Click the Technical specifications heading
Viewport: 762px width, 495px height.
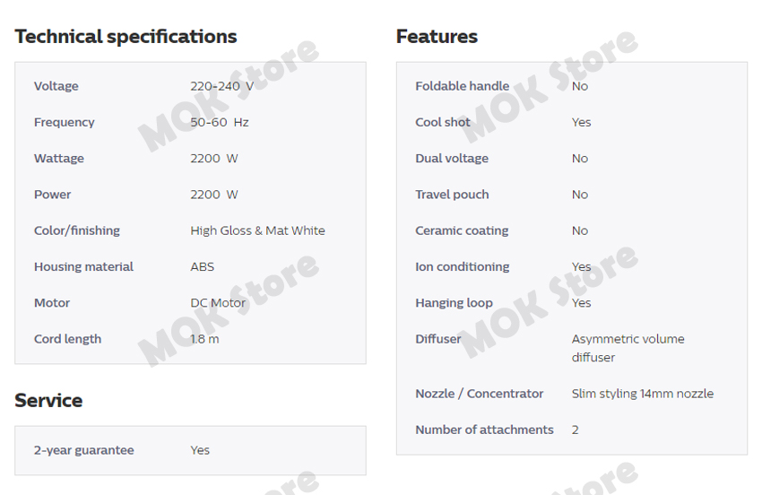(126, 37)
